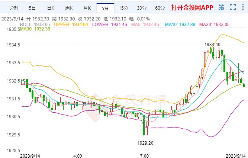Click the BOLL: 1933.05 indicator label
248x158 pixels.
pyautogui.click(x=35, y=25)
